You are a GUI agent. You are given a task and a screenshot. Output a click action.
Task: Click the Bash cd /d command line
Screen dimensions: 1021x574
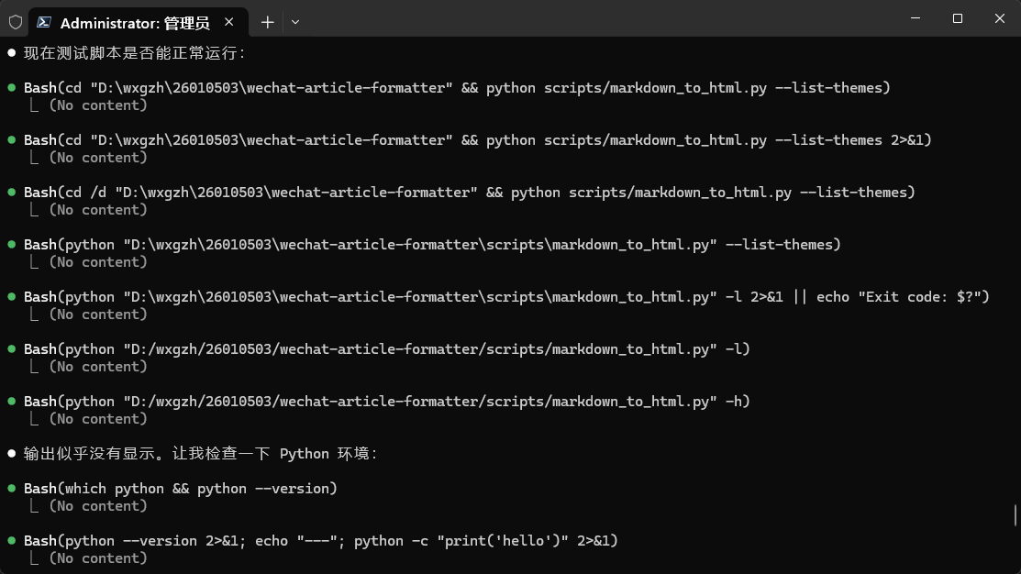pyautogui.click(x=470, y=192)
